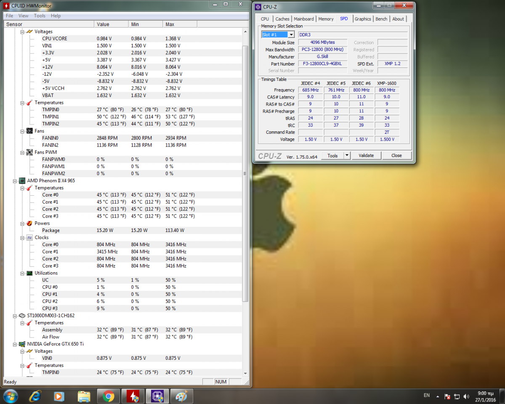Click the hard drive Temperatures thermometer icon
The image size is (505, 404).
(x=29, y=323)
